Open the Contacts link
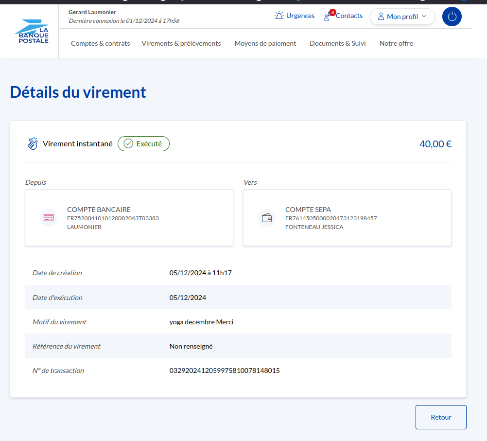 click(349, 16)
